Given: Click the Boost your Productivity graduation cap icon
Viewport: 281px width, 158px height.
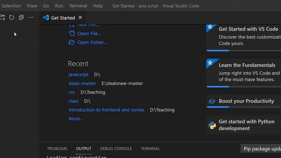Looking at the screenshot, I should point(212,101).
